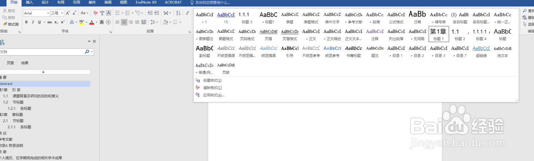Show or hide paragraph marks

(187, 13)
